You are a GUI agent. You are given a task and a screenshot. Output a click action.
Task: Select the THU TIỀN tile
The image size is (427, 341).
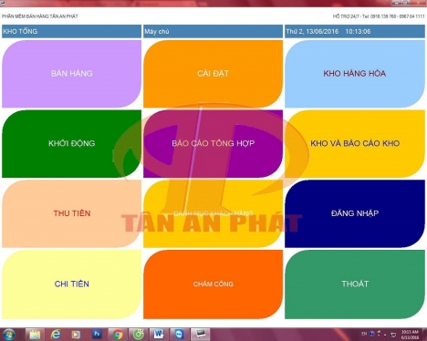pos(71,213)
